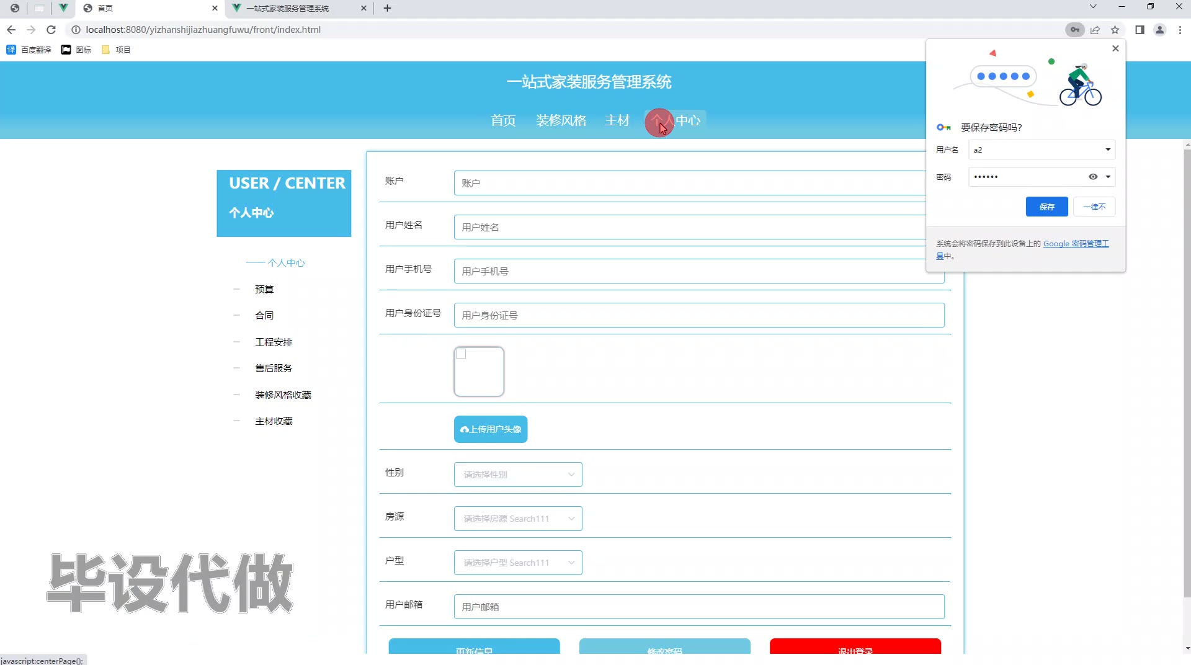
Task: Click the 上传用户头像 upload button
Action: click(490, 429)
